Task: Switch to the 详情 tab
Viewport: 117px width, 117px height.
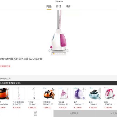Action: 58,6
